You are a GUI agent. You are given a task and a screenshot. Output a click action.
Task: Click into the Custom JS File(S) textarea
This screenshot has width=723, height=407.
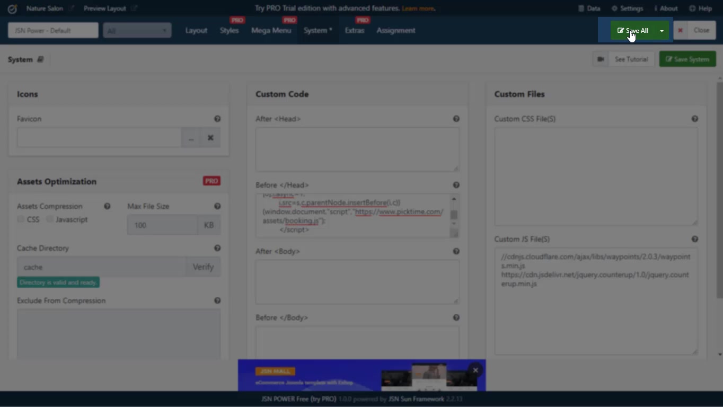pos(596,318)
